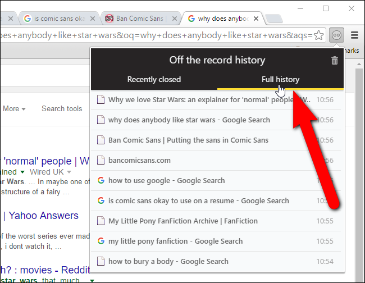Click Google icon beside 'is comic sans okay'

pyautogui.click(x=101, y=200)
